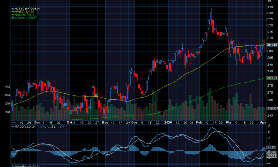
Task: Click the "Nov" label on the date axis
Action: (105, 123)
